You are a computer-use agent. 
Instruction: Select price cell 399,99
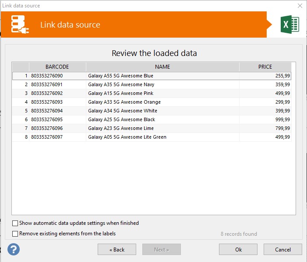coord(265,111)
